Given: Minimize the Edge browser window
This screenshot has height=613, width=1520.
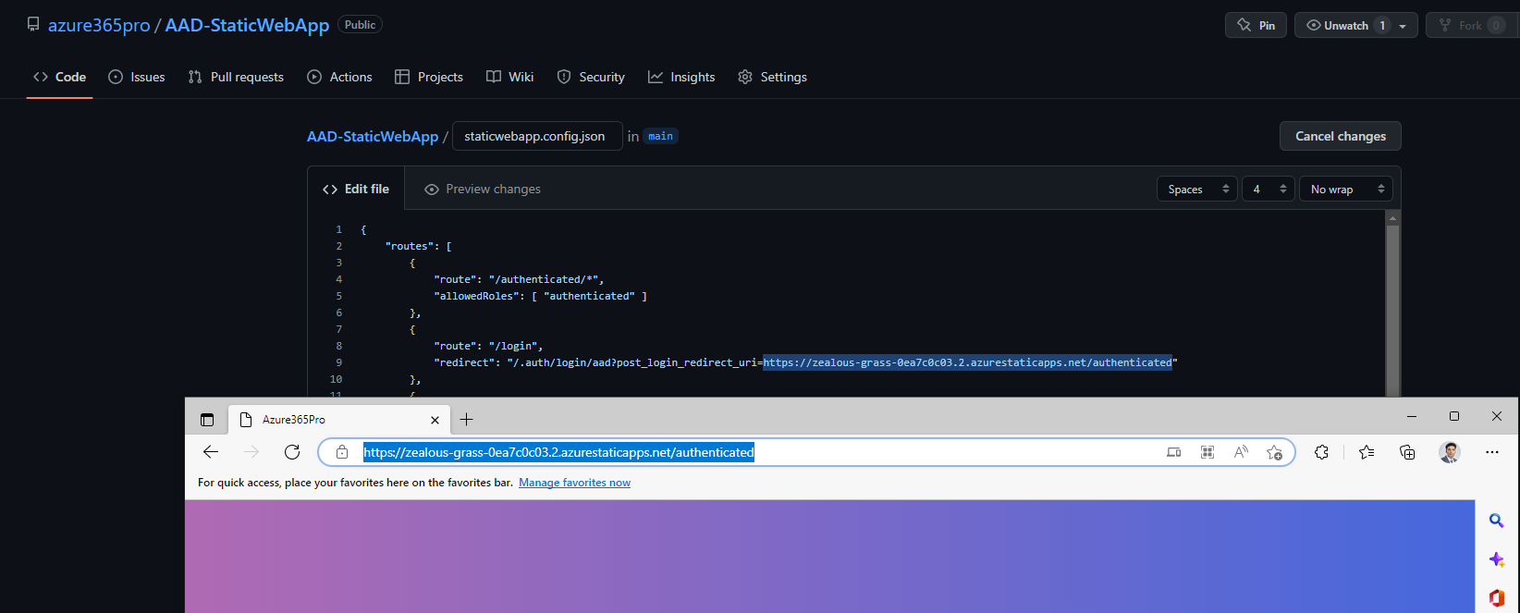Looking at the screenshot, I should tap(1412, 417).
